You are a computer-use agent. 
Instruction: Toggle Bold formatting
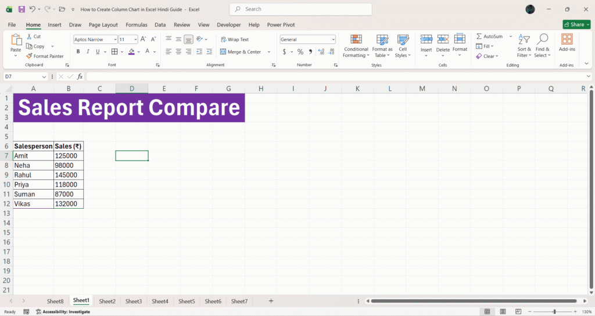(78, 52)
